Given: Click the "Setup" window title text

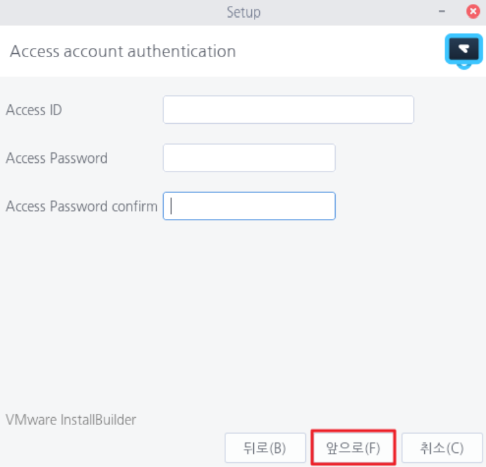Looking at the screenshot, I should click(243, 12).
